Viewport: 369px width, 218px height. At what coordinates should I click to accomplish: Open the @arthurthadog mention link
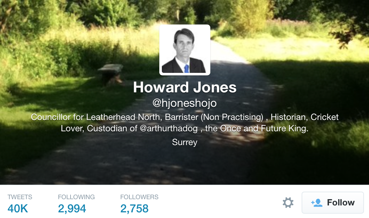(168, 128)
